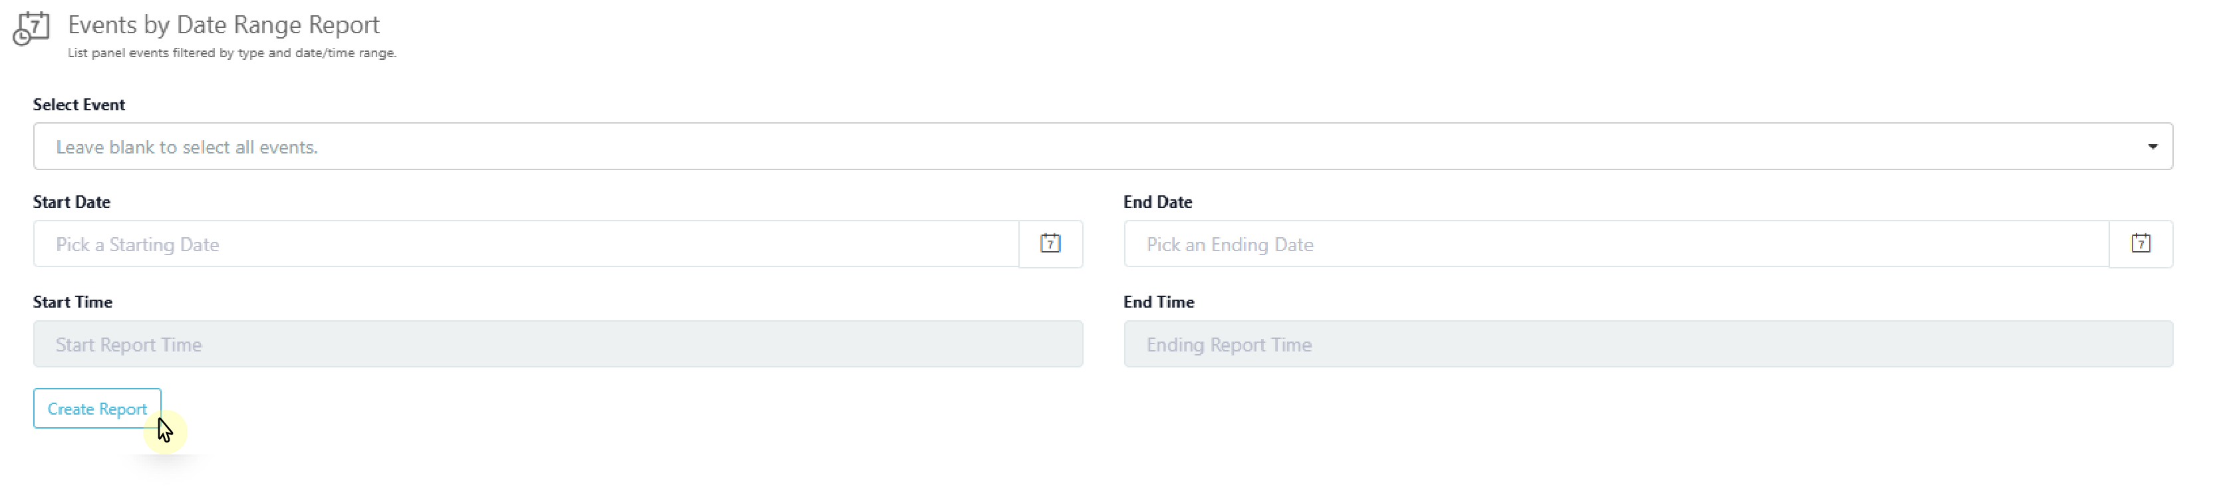2213x497 pixels.
Task: Click the Start Report Time field
Action: (558, 344)
